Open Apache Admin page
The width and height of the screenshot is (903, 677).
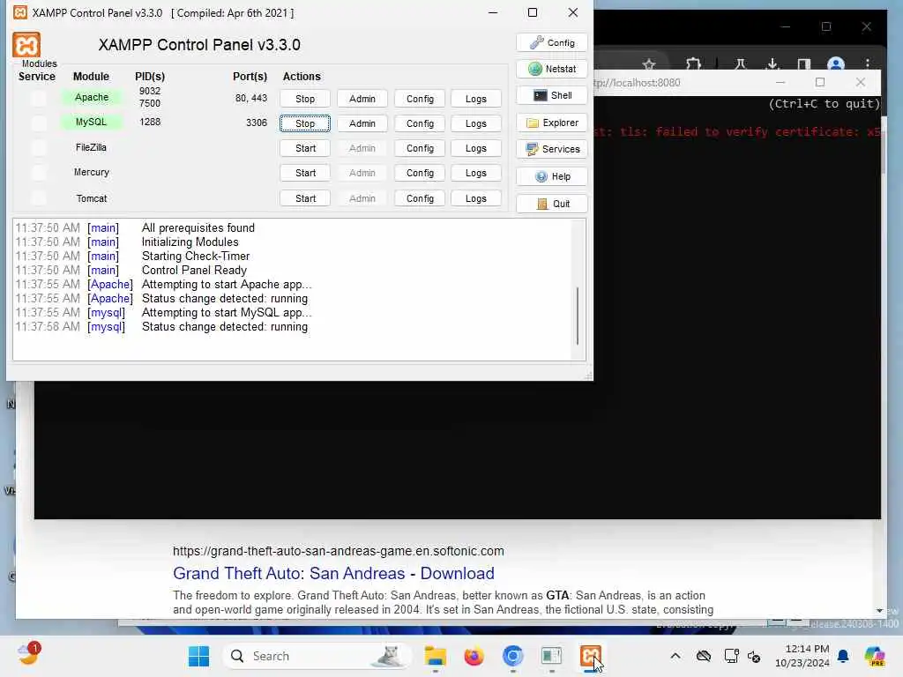coord(362,99)
